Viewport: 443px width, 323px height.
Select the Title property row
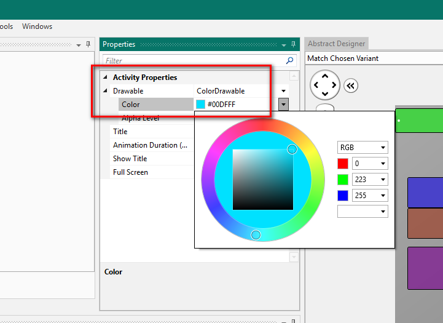tap(152, 132)
